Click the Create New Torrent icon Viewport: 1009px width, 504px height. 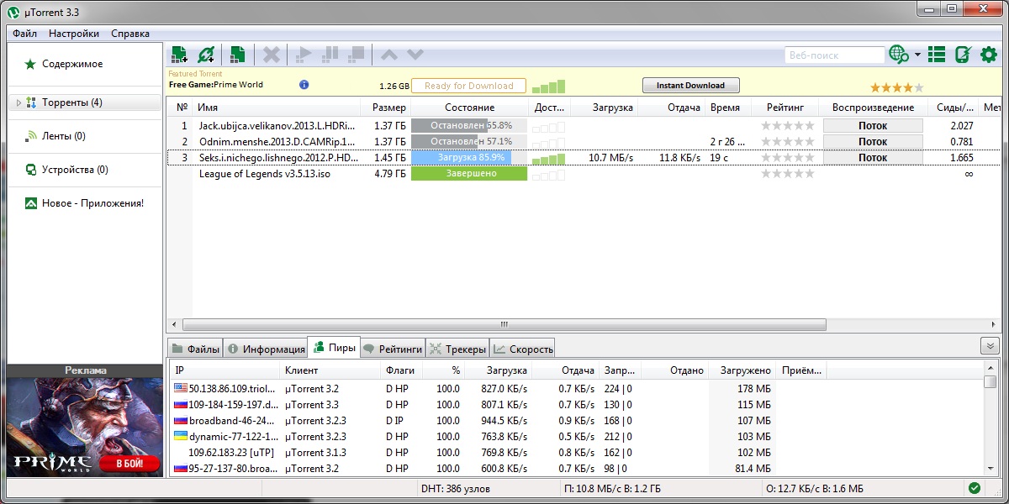[x=238, y=55]
